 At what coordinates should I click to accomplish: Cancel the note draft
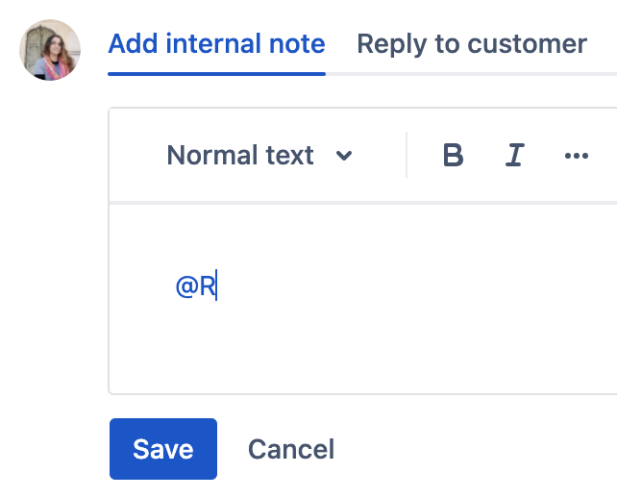click(291, 449)
